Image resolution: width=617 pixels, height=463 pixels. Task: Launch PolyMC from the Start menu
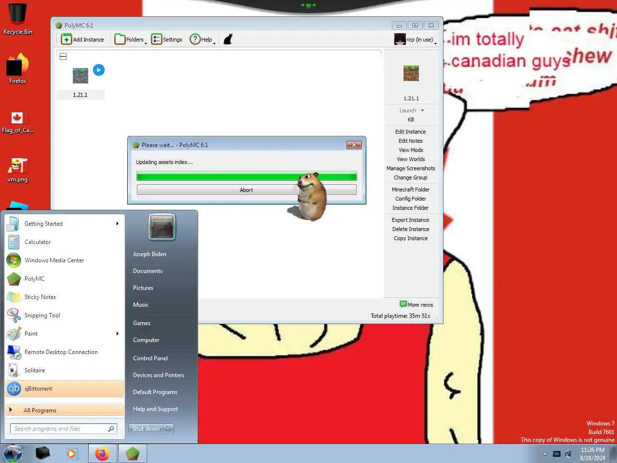64,279
